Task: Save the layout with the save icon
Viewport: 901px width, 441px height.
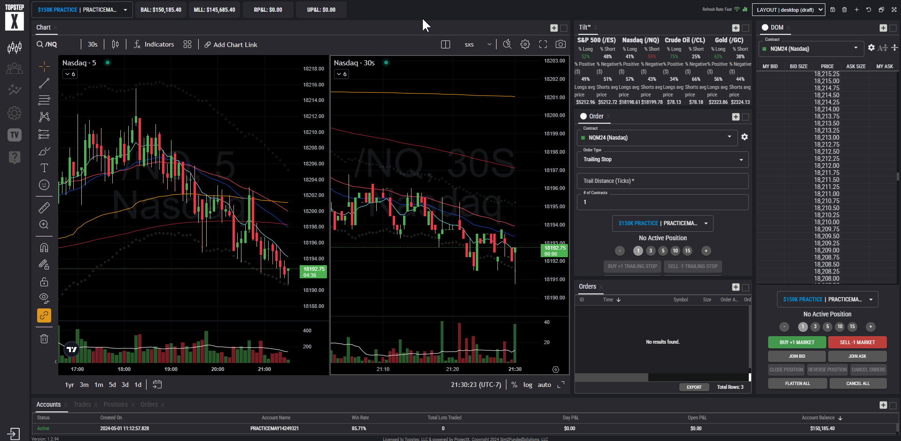Action: point(833,9)
